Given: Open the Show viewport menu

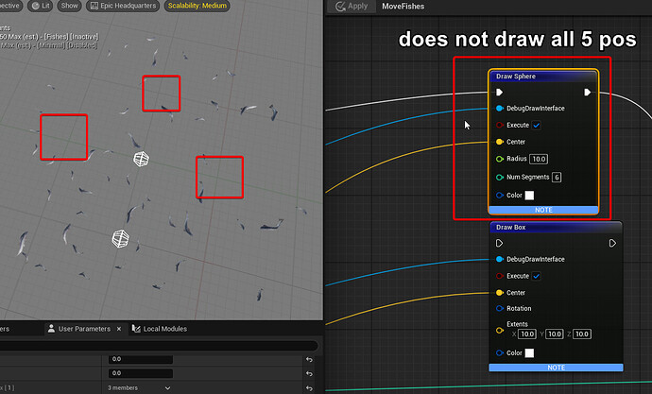Looking at the screenshot, I should point(69,6).
